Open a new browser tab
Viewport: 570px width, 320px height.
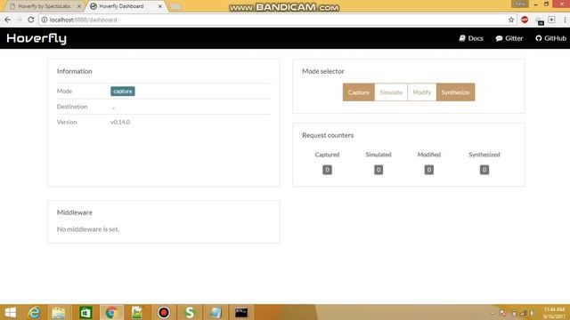tap(175, 6)
